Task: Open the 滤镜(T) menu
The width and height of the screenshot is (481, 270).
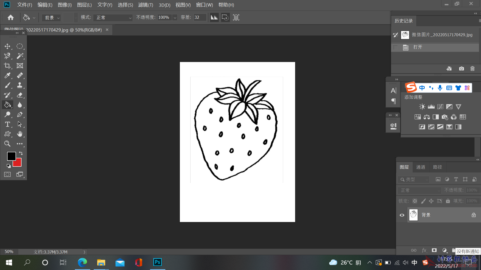Action: click(145, 5)
